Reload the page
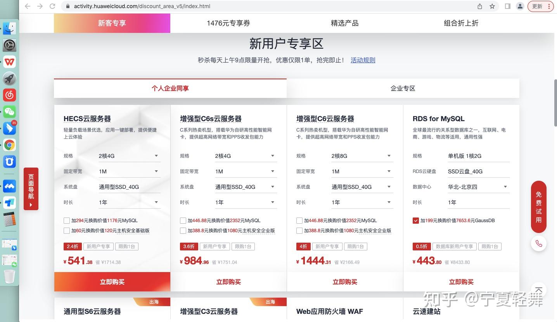 coord(52,6)
